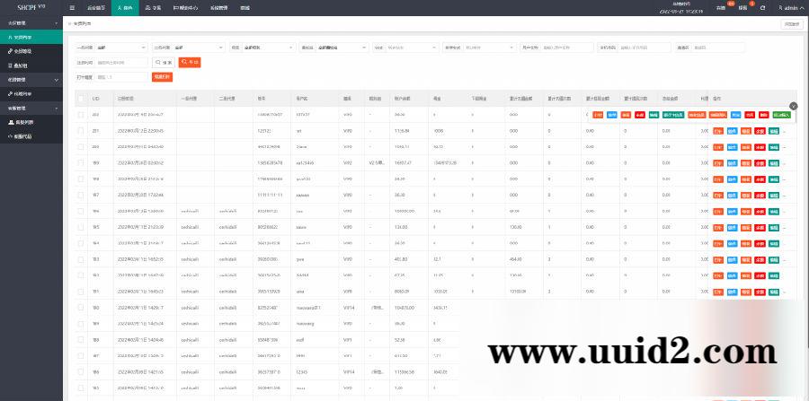
Task: Select the checkbox for the UID 199 row
Action: point(81,162)
